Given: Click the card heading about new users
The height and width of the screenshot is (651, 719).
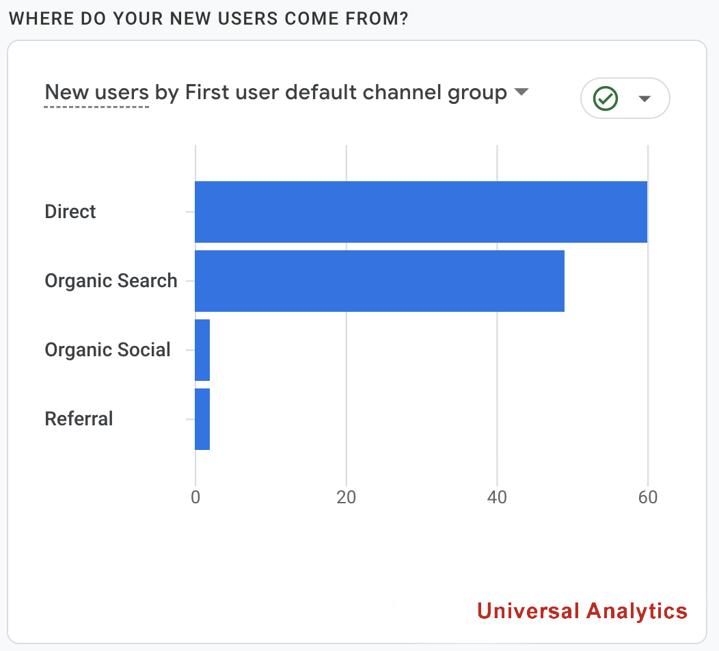Looking at the screenshot, I should click(x=208, y=18).
